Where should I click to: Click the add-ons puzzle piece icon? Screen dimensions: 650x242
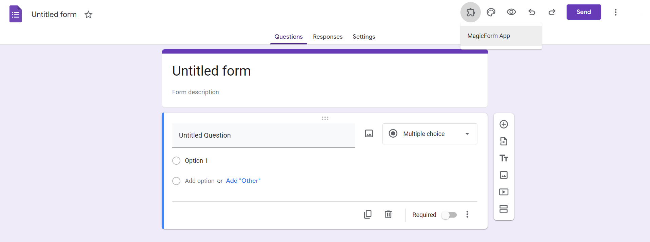470,12
